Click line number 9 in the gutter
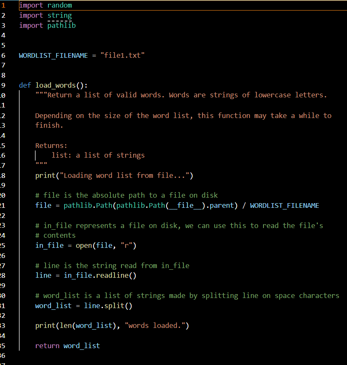347x365 pixels. (x=4, y=85)
